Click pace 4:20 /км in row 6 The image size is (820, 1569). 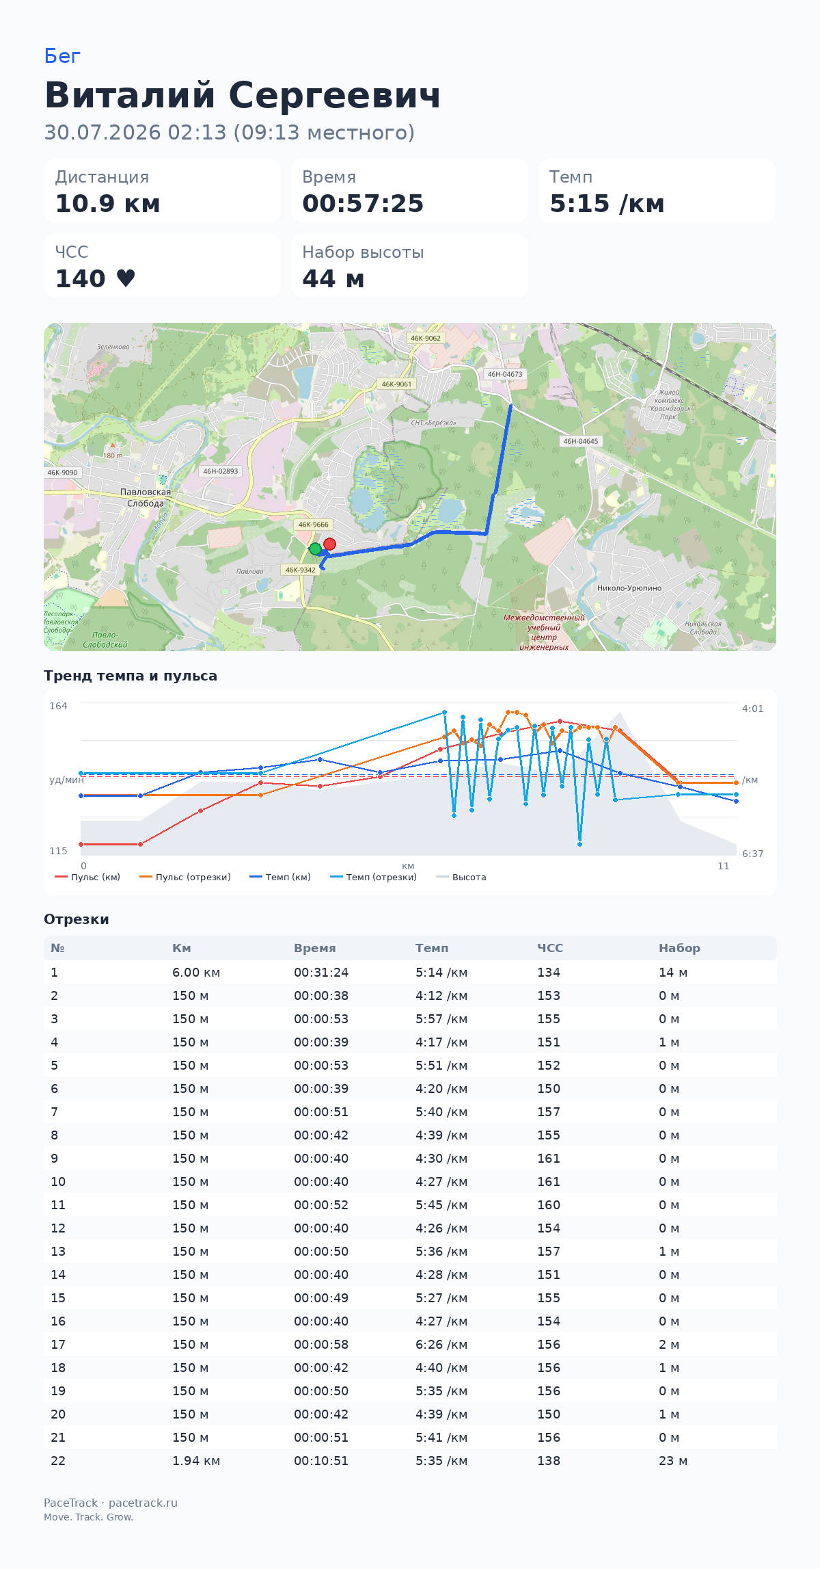[x=441, y=1089]
